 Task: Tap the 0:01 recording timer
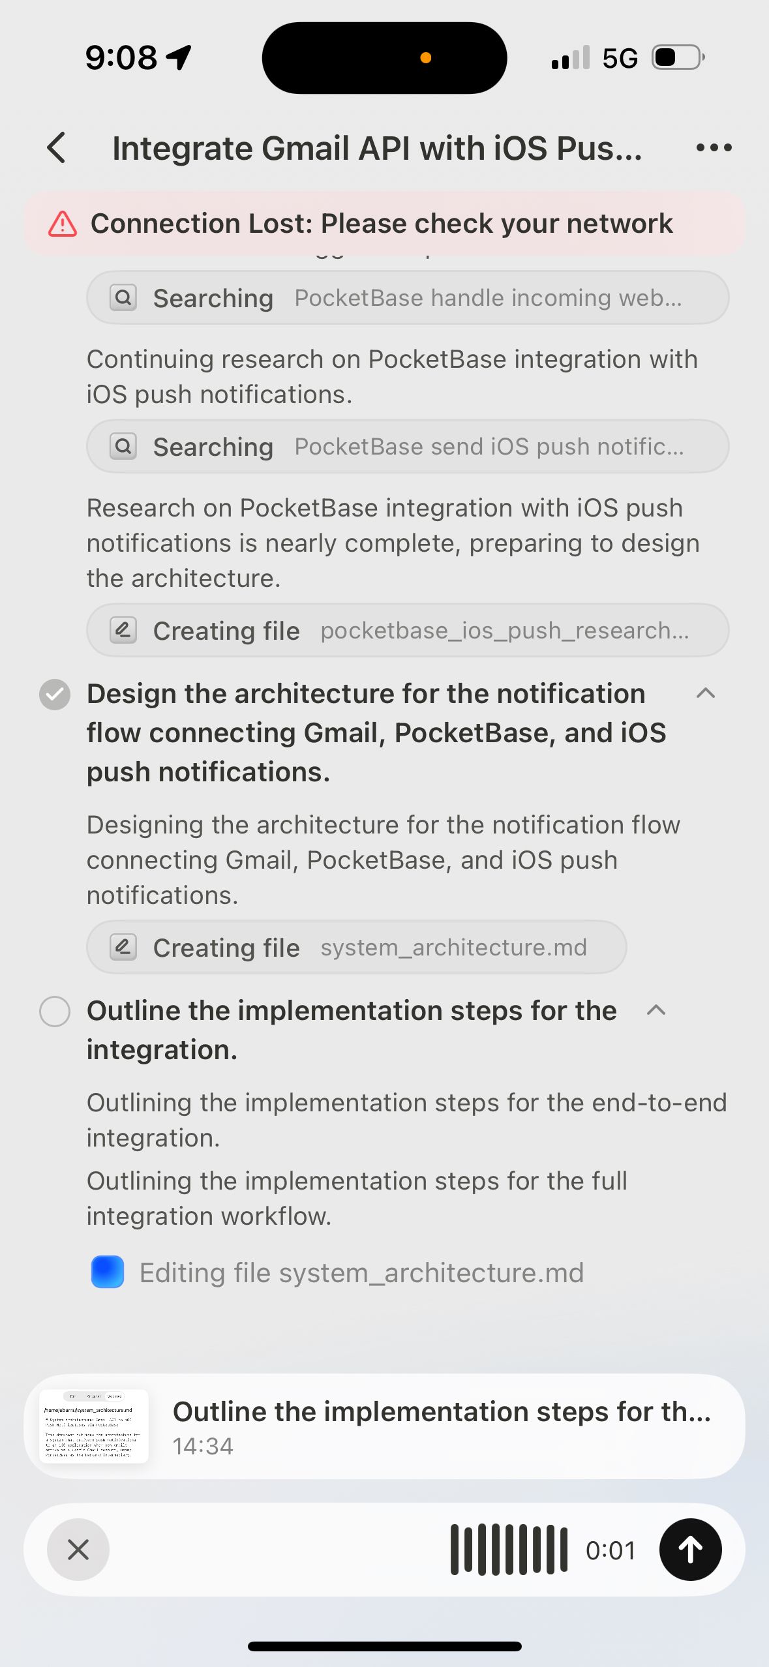(611, 1550)
